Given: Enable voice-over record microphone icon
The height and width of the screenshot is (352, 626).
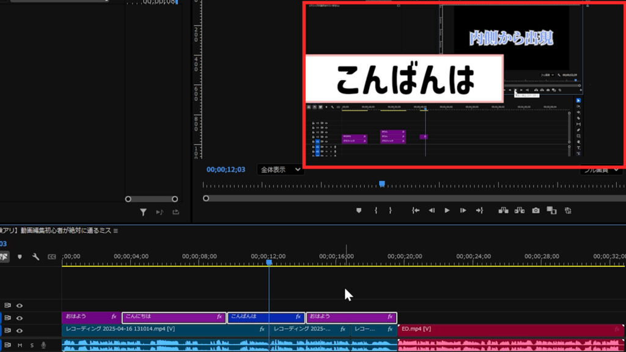Looking at the screenshot, I should [43, 345].
